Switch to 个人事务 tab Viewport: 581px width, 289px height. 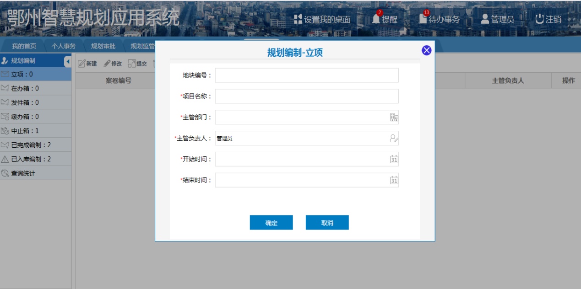(x=64, y=46)
